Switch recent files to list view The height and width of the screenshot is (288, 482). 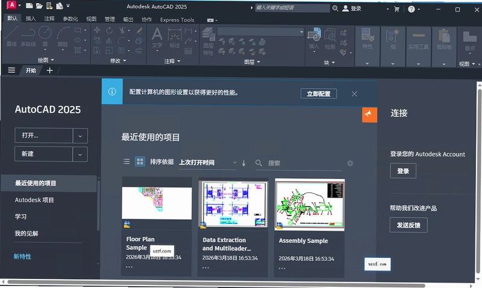pyautogui.click(x=127, y=161)
